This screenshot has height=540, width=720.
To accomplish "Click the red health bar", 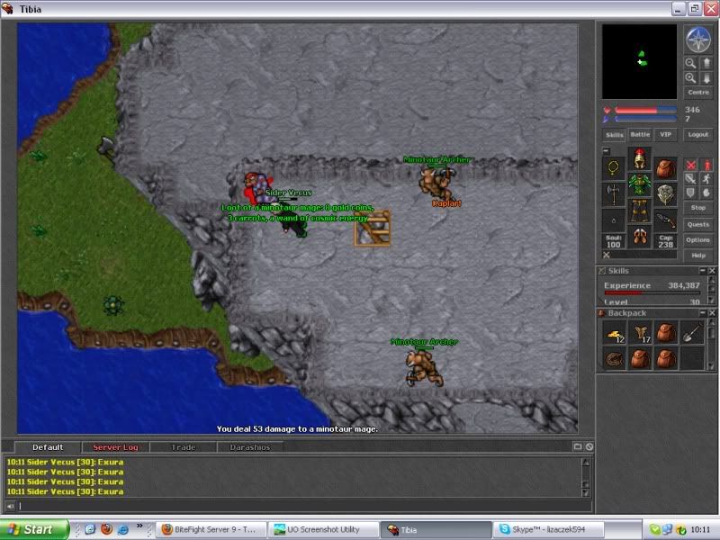I will pos(645,110).
